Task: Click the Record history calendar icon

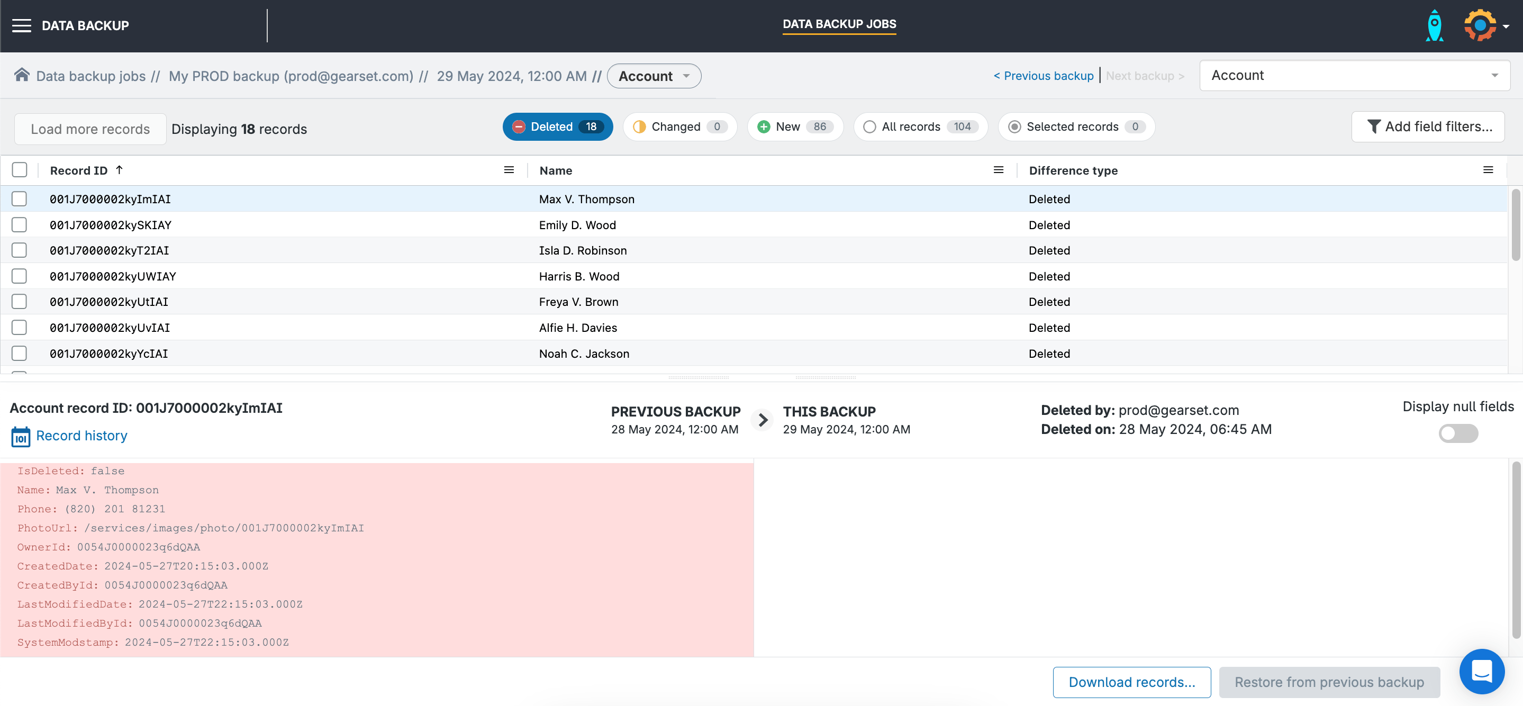Action: tap(21, 437)
